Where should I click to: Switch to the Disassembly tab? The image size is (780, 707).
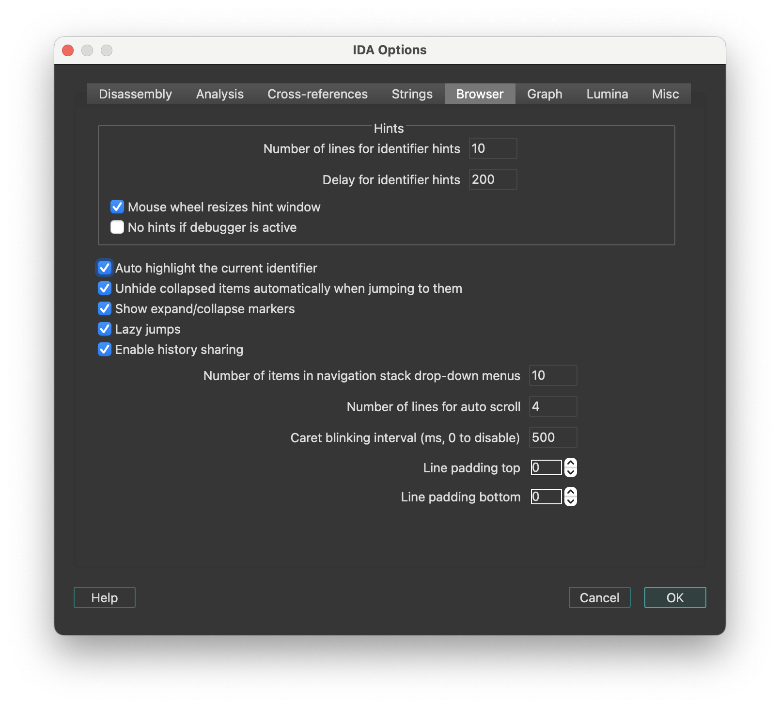[x=135, y=94]
